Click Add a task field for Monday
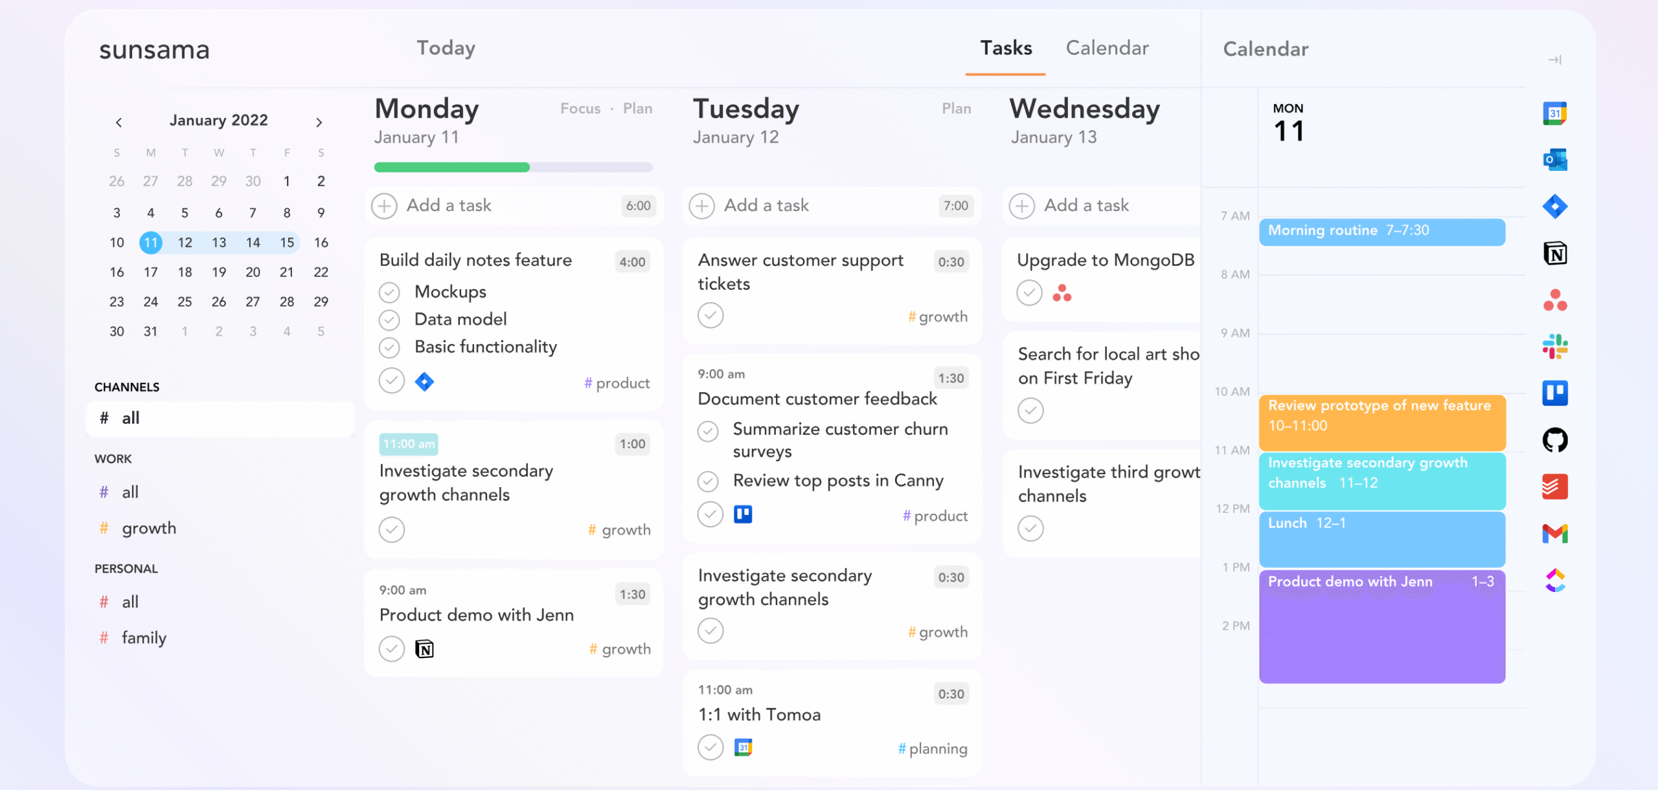The image size is (1658, 790). (514, 206)
